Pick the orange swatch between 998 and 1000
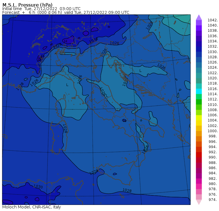This screenshot has width=219, height=211. tap(199, 134)
